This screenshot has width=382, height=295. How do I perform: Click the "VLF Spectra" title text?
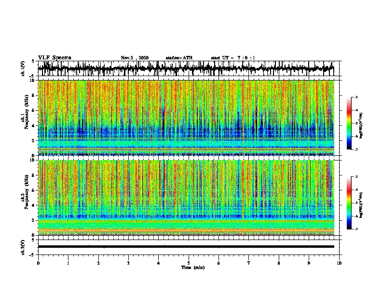point(55,58)
